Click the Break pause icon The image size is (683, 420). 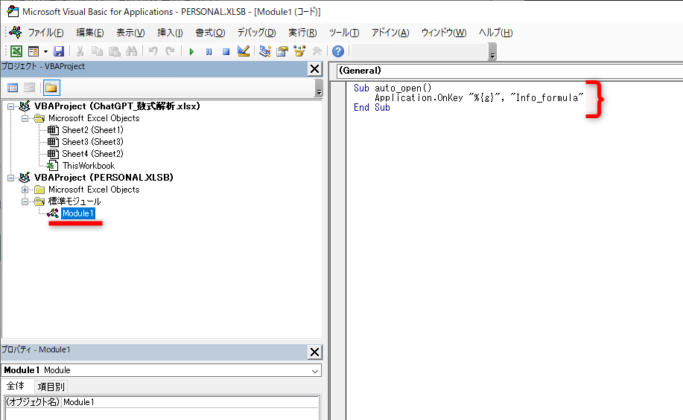coord(209,52)
